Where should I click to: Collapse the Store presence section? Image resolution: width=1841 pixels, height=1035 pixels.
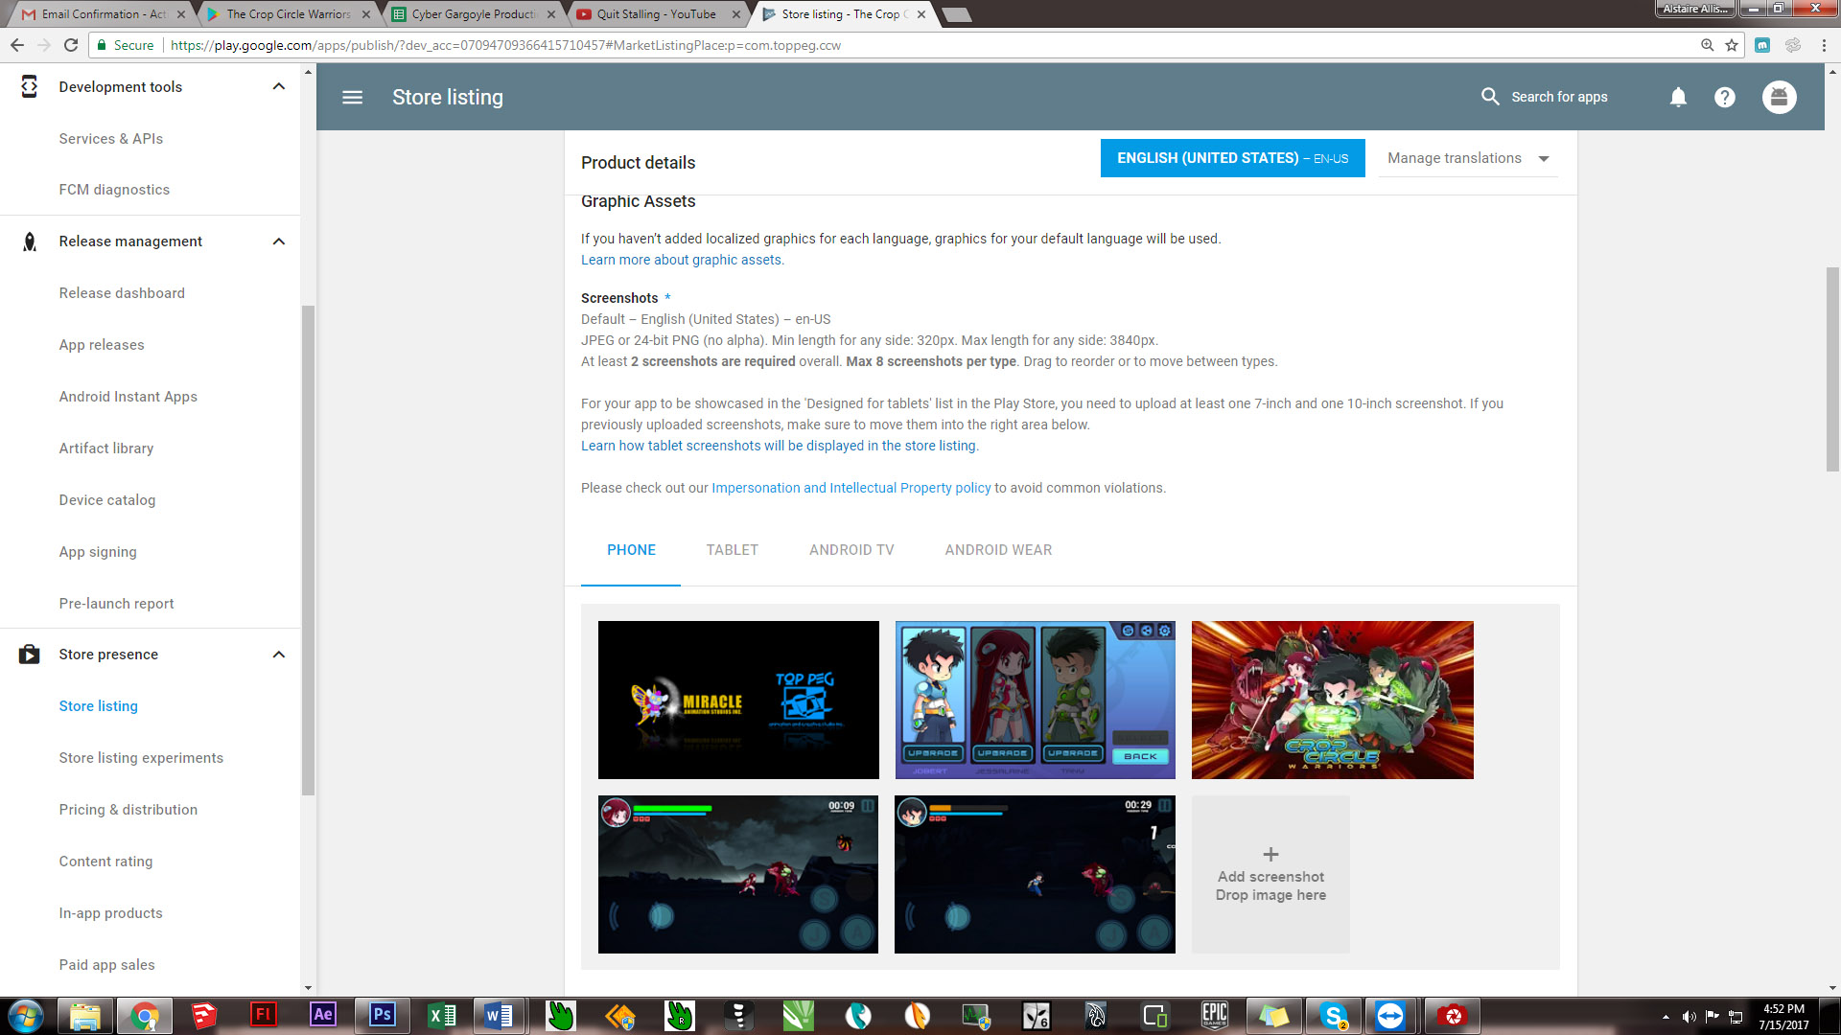pyautogui.click(x=279, y=655)
